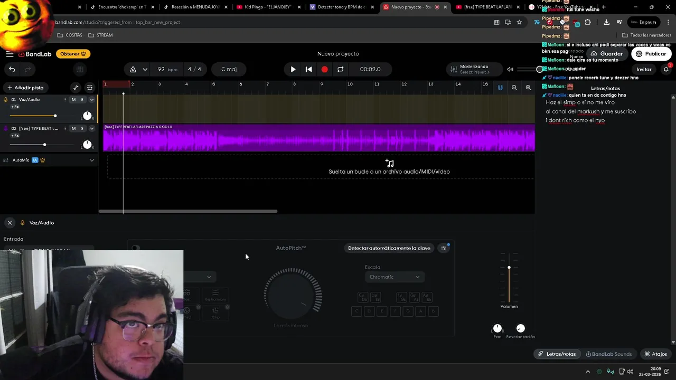Screen dimensions: 676x380
Task: Return the playhead to the start
Action: tap(309, 69)
